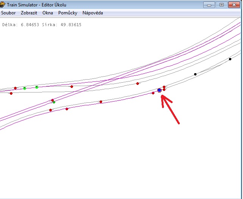This screenshot has width=243, height=199.
Task: Click the Délka/Šířka coordinates readout
Action: point(42,25)
